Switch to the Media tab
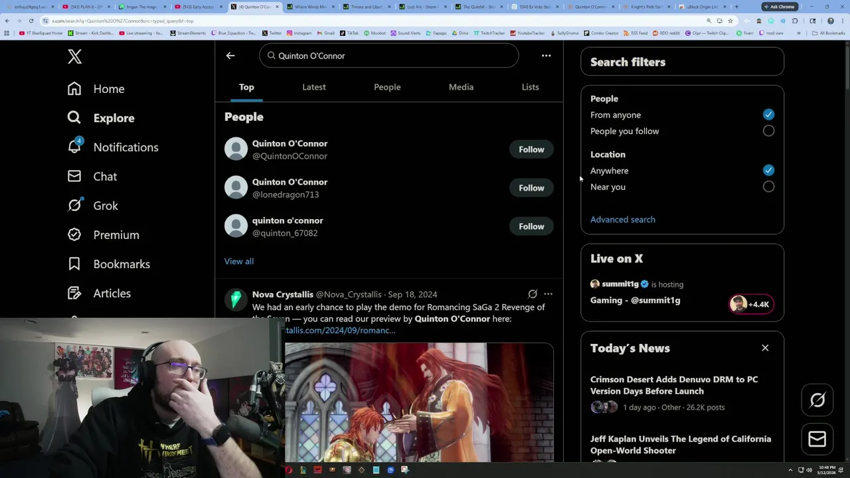 click(461, 87)
